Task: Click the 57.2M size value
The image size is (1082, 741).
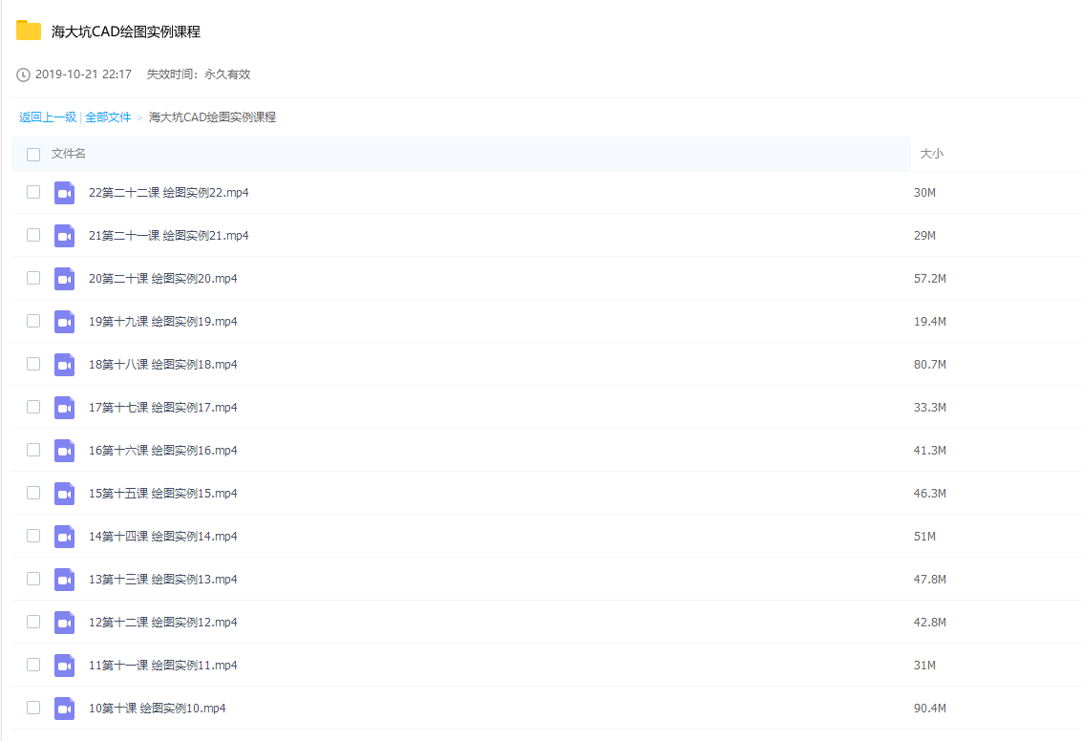Action: 929,278
